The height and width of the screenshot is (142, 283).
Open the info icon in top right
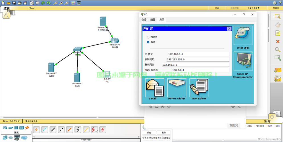pyautogui.click(x=274, y=3)
